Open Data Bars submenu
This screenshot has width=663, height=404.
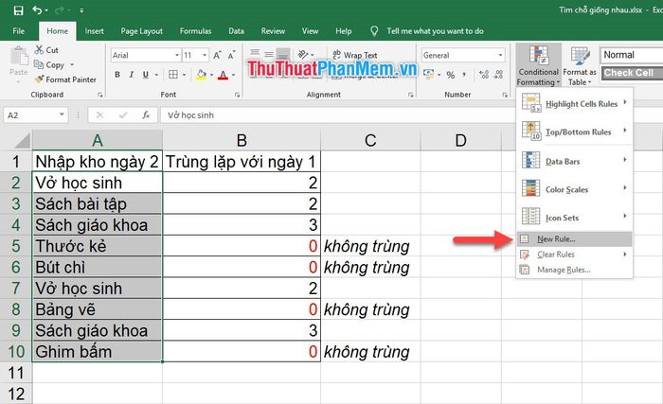coord(574,161)
